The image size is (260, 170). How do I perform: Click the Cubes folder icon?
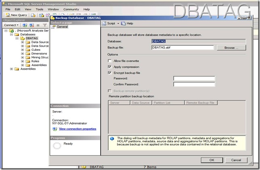[x=28, y=50]
